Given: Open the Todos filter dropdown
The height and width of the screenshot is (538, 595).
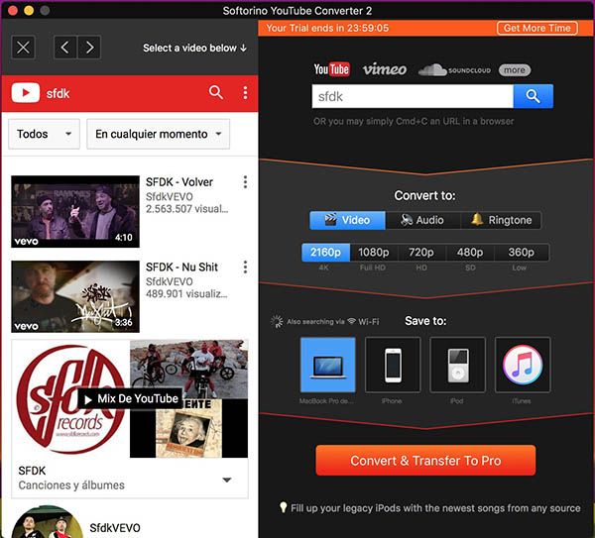Looking at the screenshot, I should point(44,134).
